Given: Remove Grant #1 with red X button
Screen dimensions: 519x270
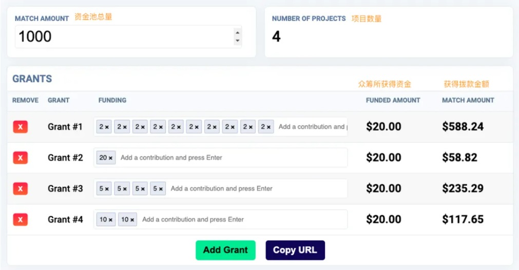Looking at the screenshot, I should (21, 127).
